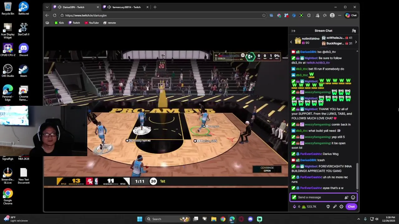
Task: Select the New Text Document file
Action: click(x=23, y=176)
